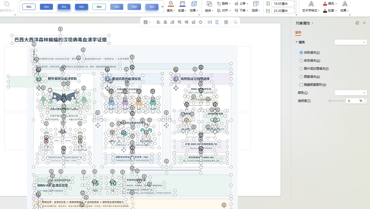
Task: Expand the shape style gallery more arrow
Action: click(x=162, y=7)
